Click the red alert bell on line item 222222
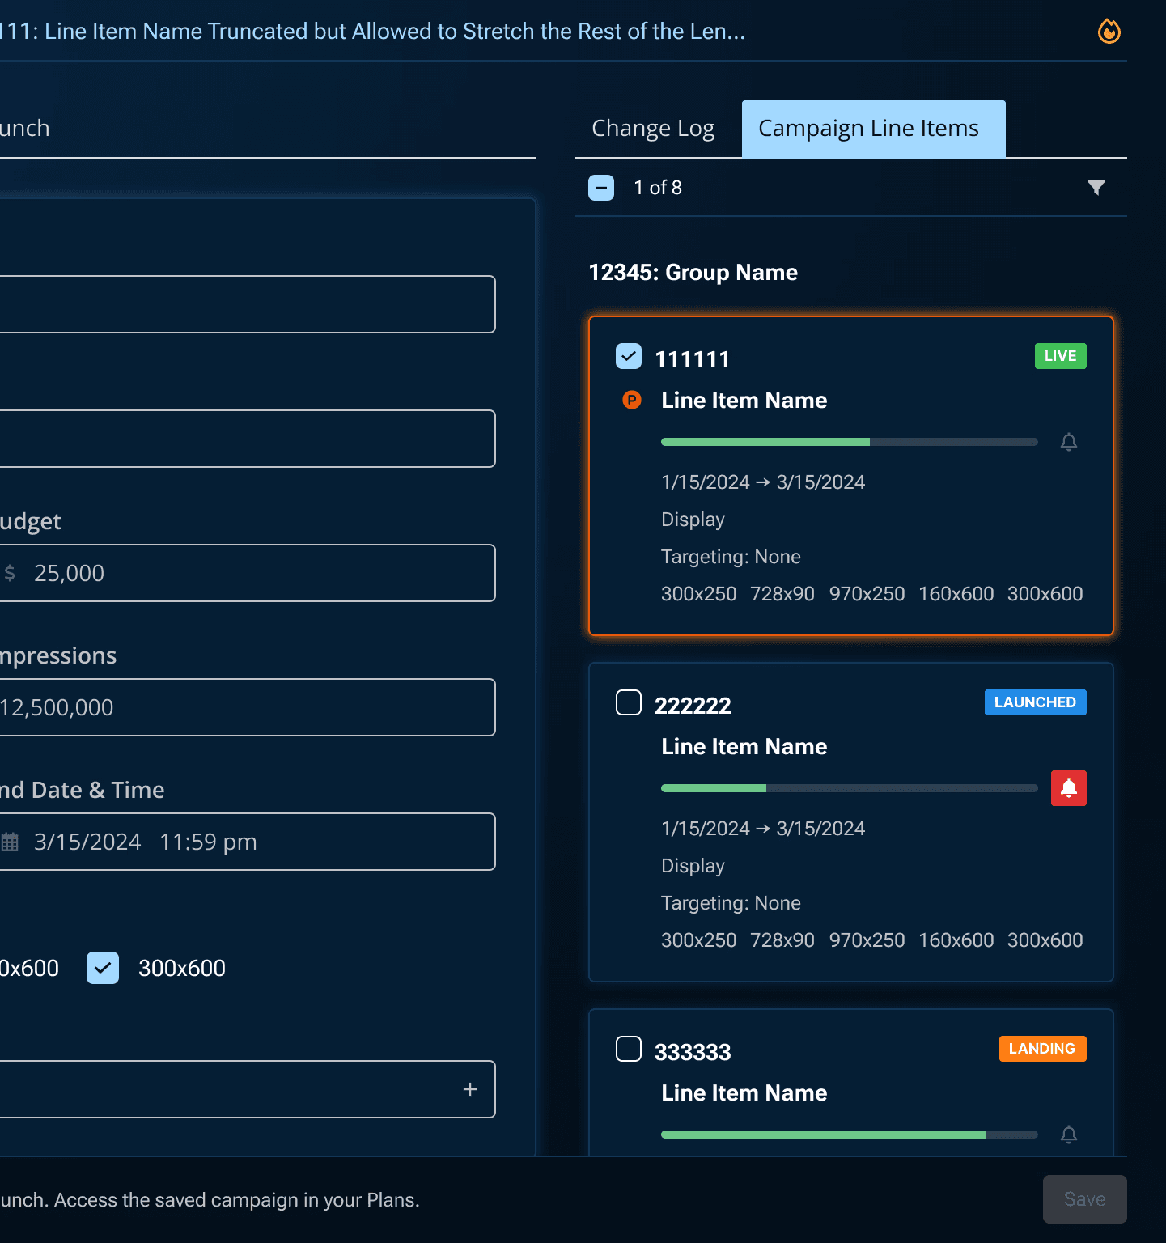The height and width of the screenshot is (1243, 1166). (x=1069, y=788)
